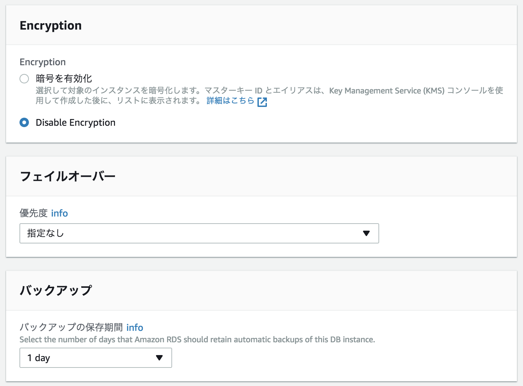Image resolution: width=523 pixels, height=386 pixels.
Task: Select the 暗号を有効化 radio button
Action: click(24, 79)
